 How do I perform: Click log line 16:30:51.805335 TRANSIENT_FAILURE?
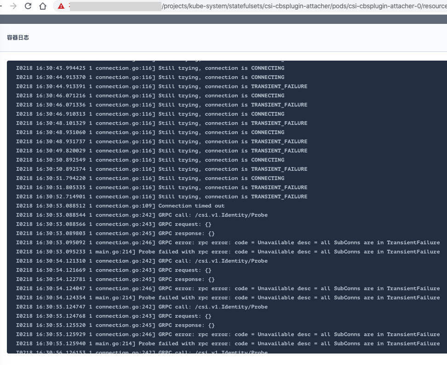click(161, 187)
